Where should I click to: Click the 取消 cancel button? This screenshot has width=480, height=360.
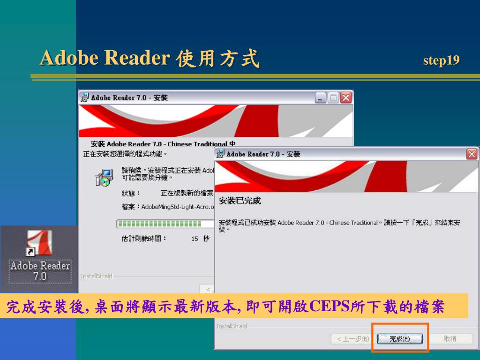(x=450, y=339)
